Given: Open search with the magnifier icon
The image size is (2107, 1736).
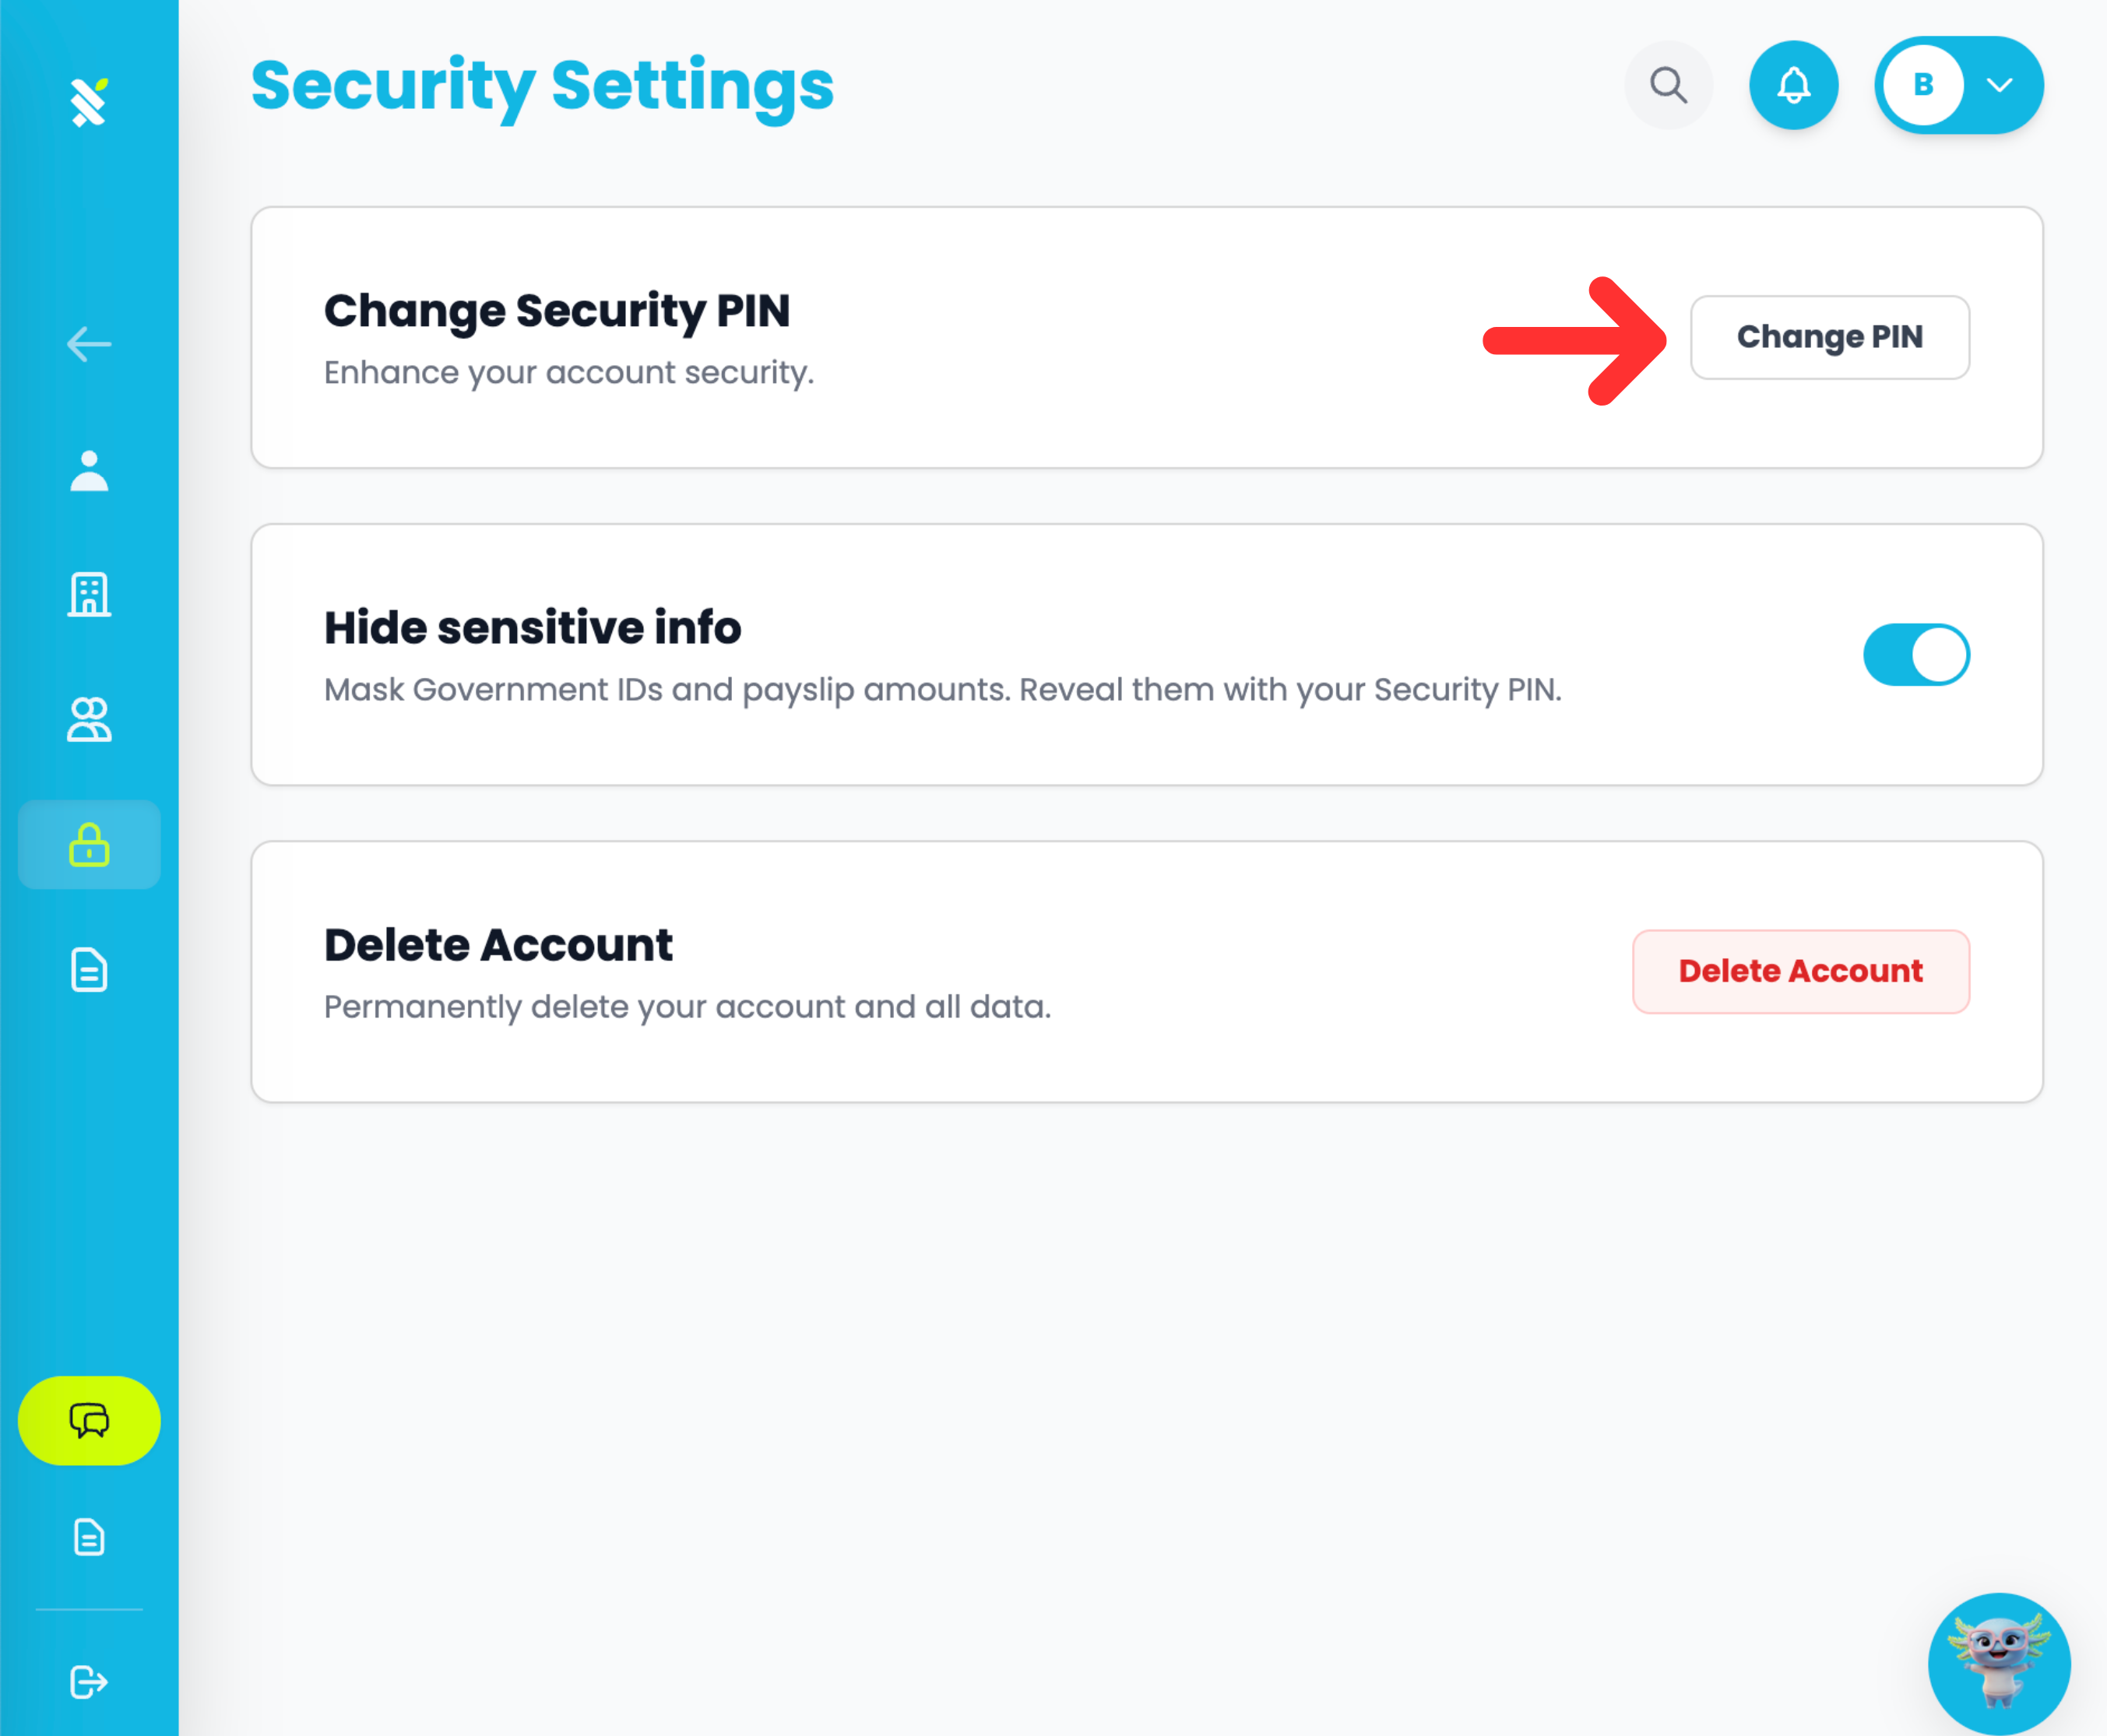Looking at the screenshot, I should pos(1668,85).
